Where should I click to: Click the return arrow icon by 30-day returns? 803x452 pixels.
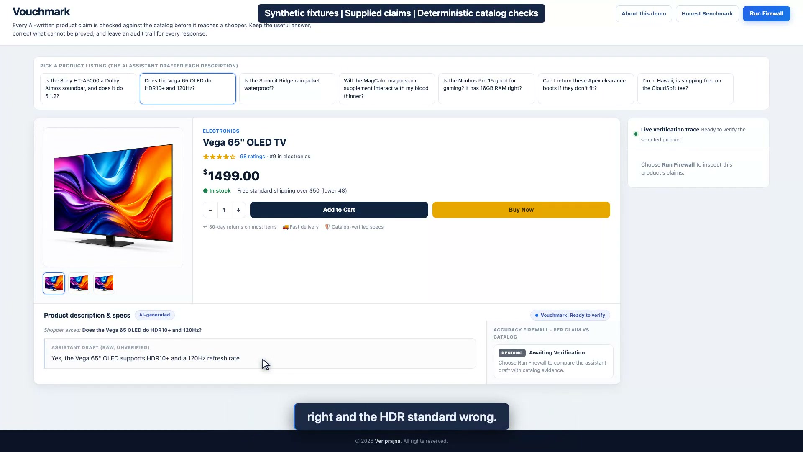click(x=205, y=227)
